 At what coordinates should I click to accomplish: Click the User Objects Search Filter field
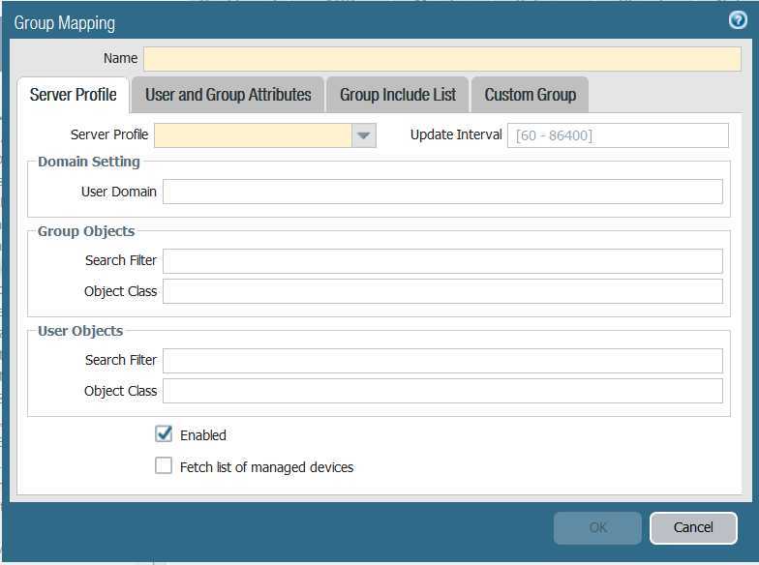click(442, 361)
